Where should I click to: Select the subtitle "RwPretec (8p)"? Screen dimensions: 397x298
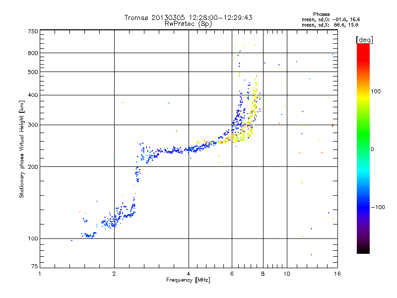[x=188, y=24]
